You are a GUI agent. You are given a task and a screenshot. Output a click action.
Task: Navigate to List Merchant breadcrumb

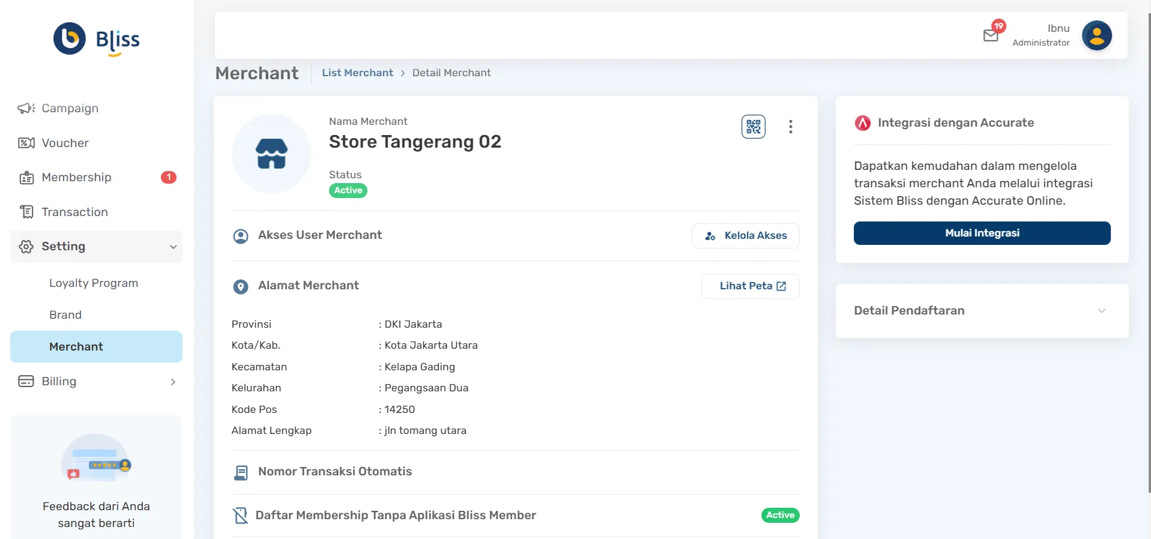click(x=357, y=73)
